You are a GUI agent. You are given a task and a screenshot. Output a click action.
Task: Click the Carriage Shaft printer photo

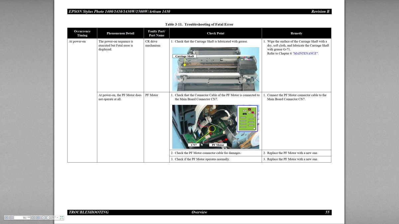click(215, 69)
